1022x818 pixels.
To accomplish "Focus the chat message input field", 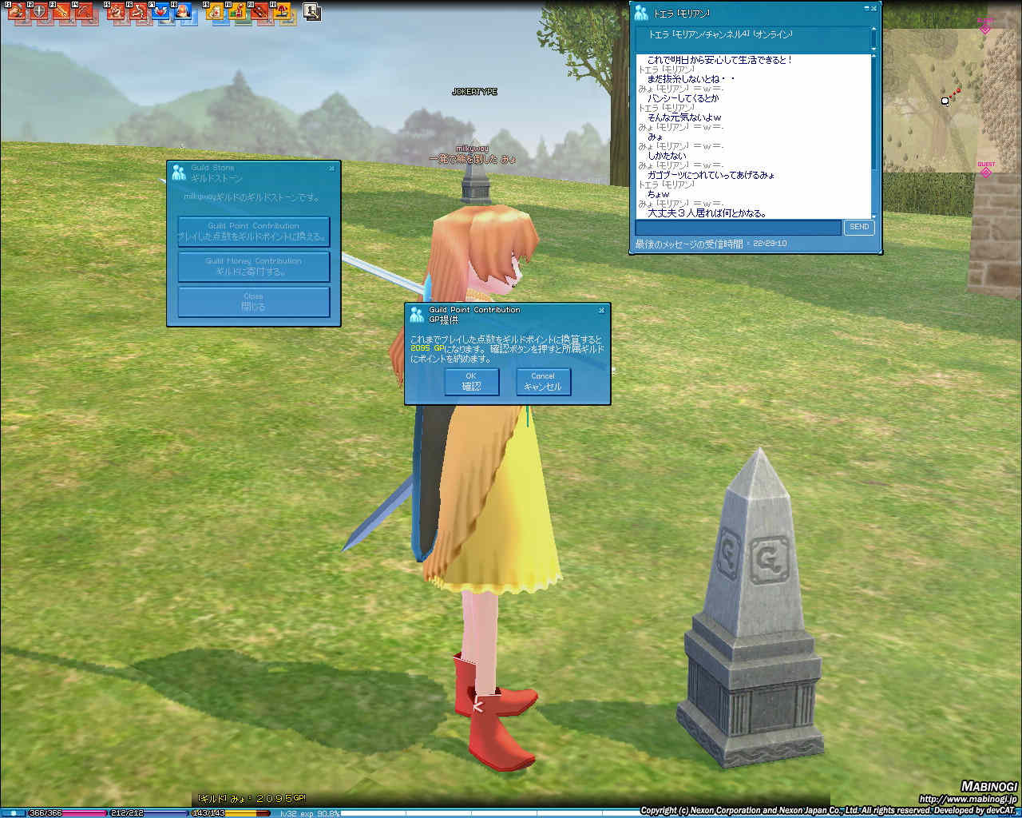I will click(x=739, y=228).
